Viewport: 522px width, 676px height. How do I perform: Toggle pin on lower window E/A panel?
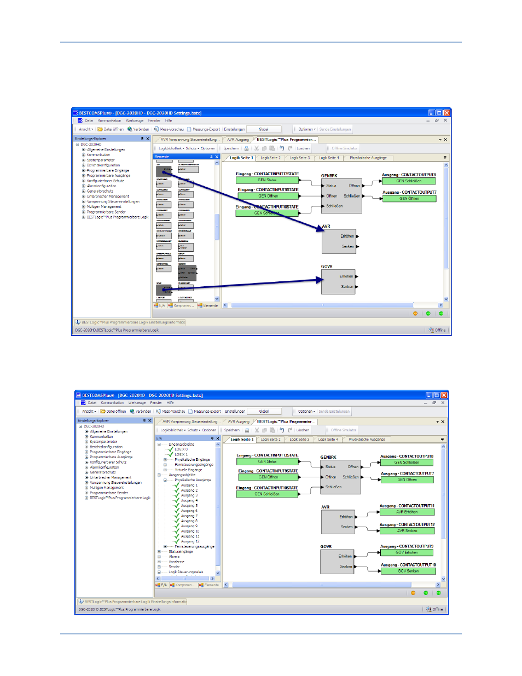pos(212,438)
